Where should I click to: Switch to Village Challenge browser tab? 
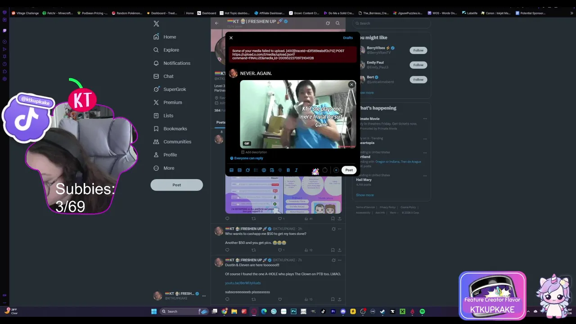[x=25, y=13]
